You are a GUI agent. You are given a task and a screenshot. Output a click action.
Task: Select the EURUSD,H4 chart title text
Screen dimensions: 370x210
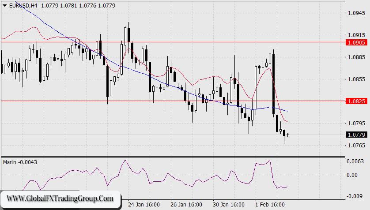(23, 5)
